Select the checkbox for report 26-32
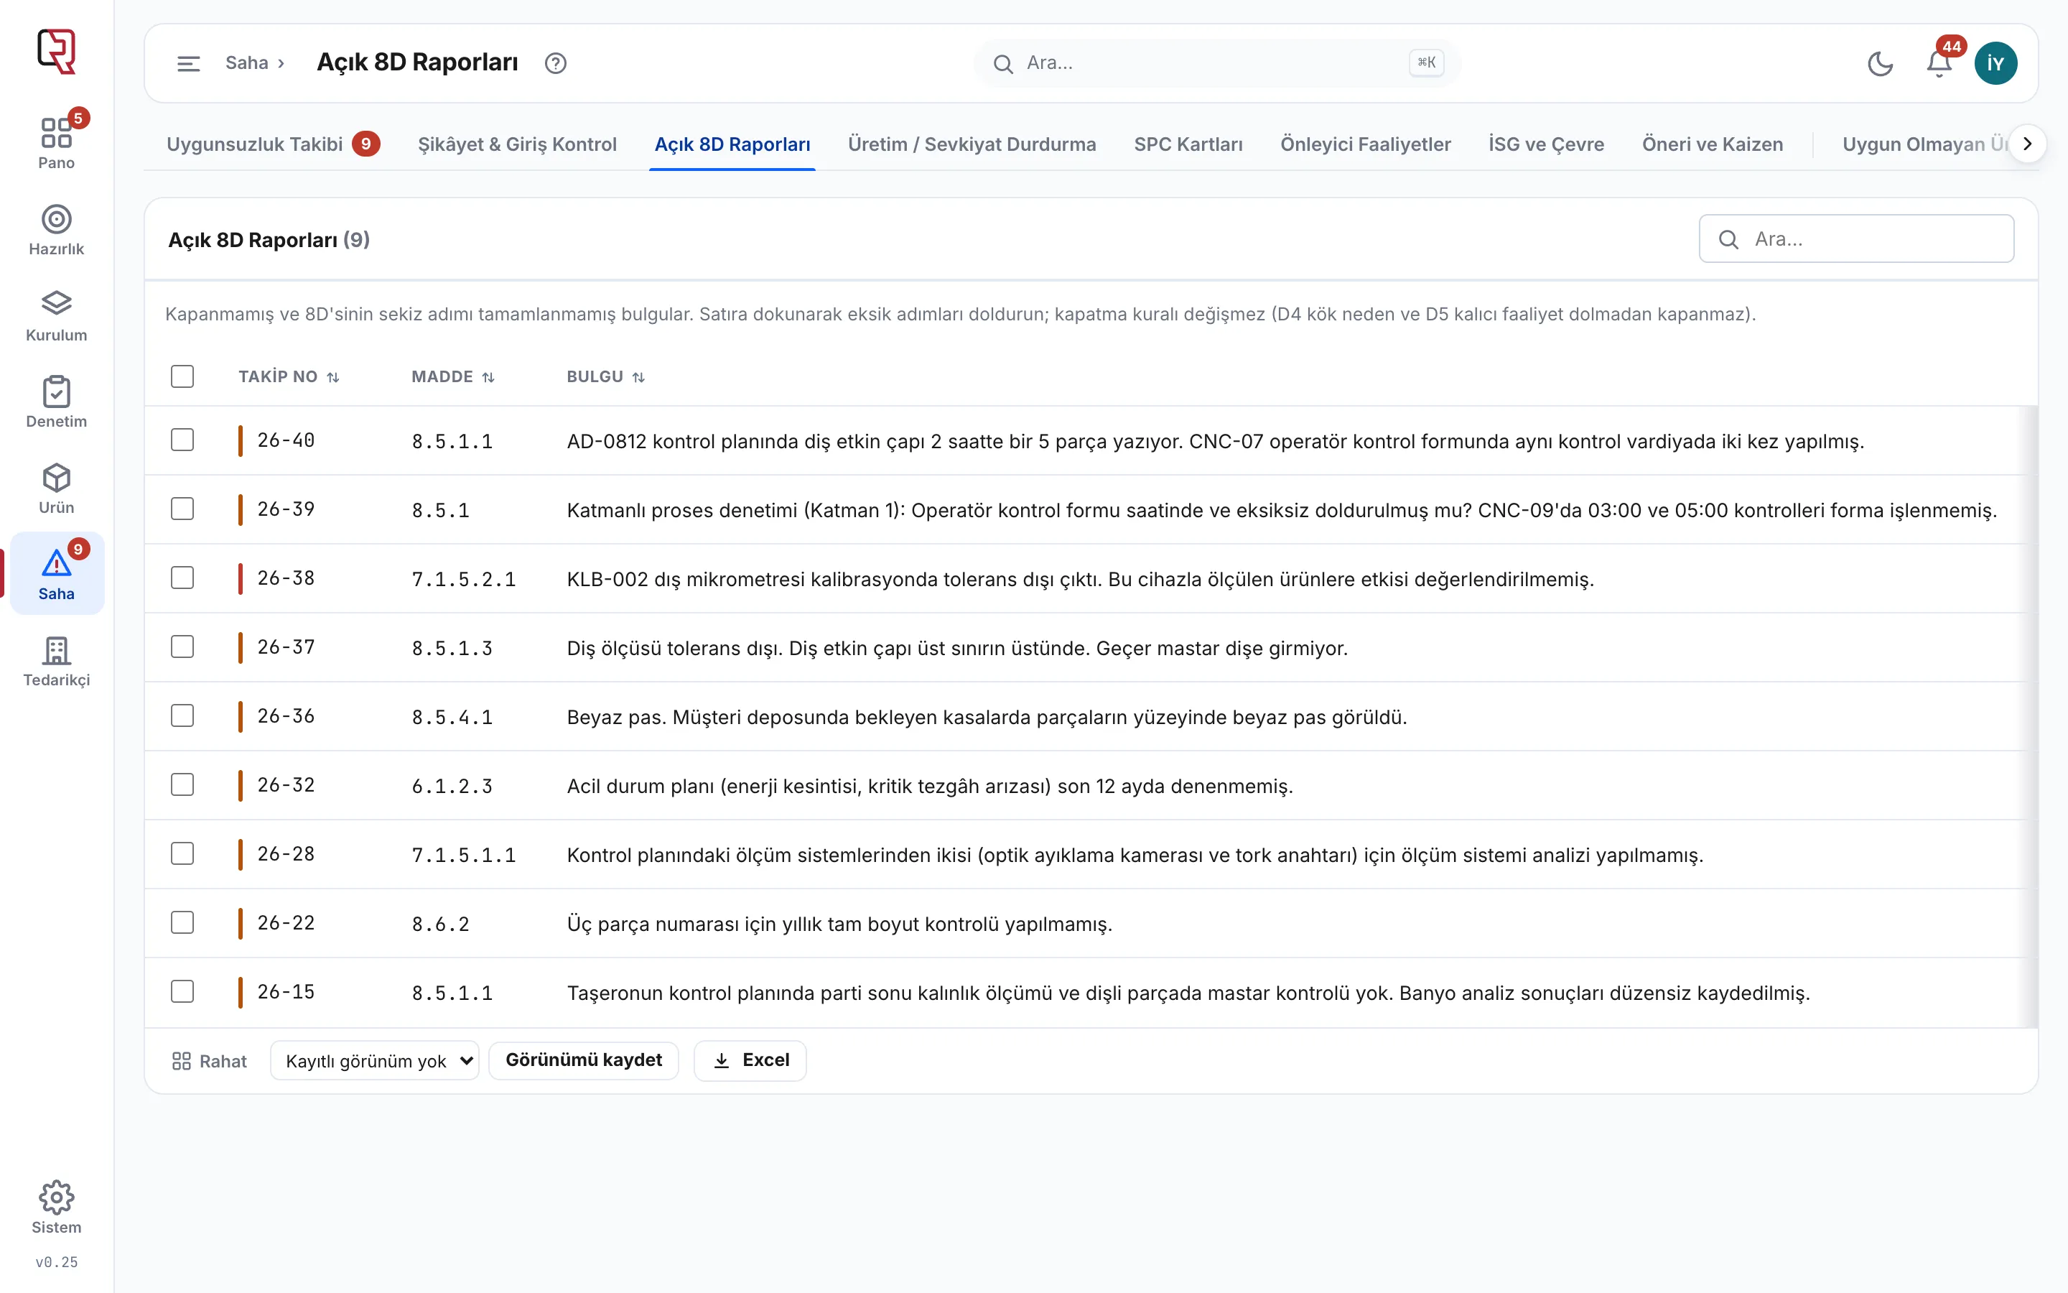 pos(182,784)
